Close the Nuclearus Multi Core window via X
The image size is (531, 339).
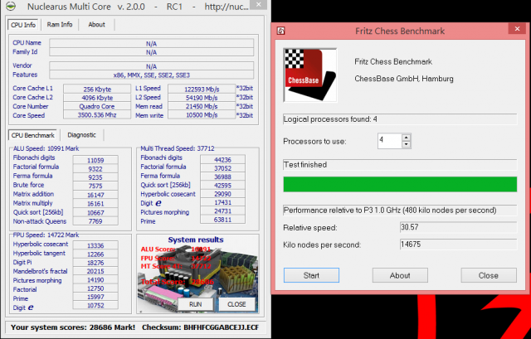tap(258, 5)
